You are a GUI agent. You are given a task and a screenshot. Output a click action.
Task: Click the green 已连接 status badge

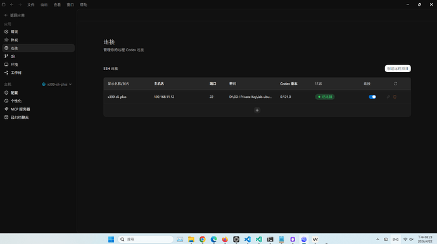coord(325,97)
